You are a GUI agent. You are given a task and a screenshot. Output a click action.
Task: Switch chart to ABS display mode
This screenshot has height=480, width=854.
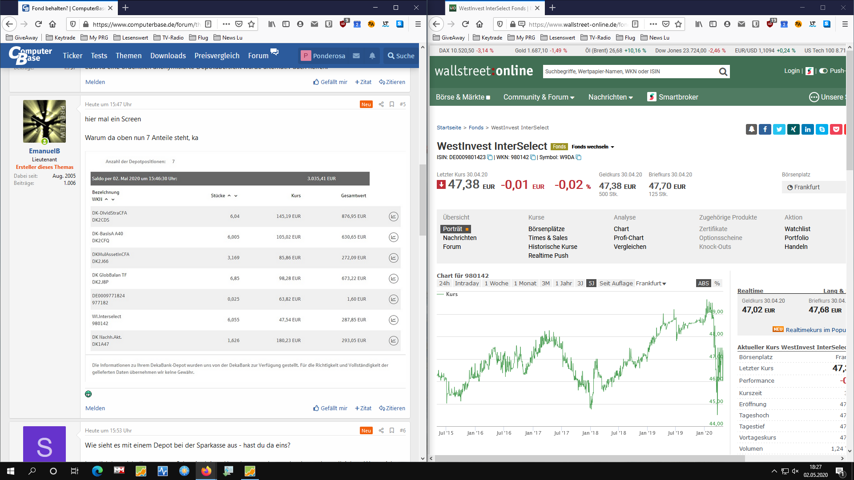[x=703, y=284]
